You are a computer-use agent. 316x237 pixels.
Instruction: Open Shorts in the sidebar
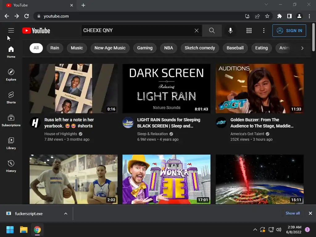click(x=11, y=98)
